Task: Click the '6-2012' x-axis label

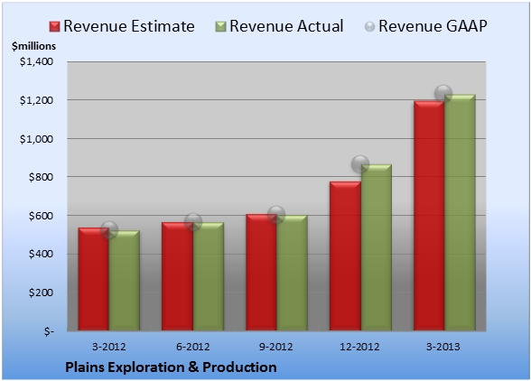Action: click(193, 347)
